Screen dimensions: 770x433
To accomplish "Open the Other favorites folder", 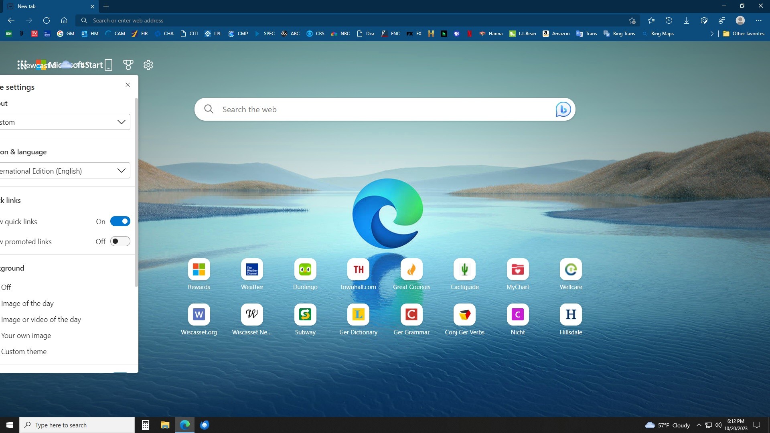I will (x=744, y=34).
